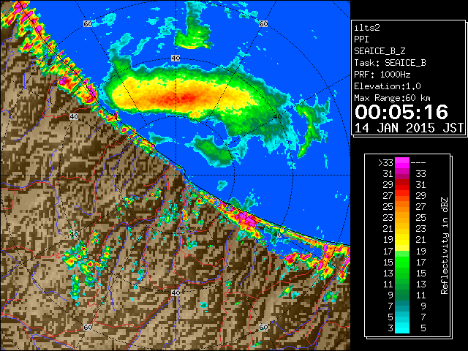Click the 'Elevation:1.0' line
The image size is (468, 351).
tap(388, 86)
